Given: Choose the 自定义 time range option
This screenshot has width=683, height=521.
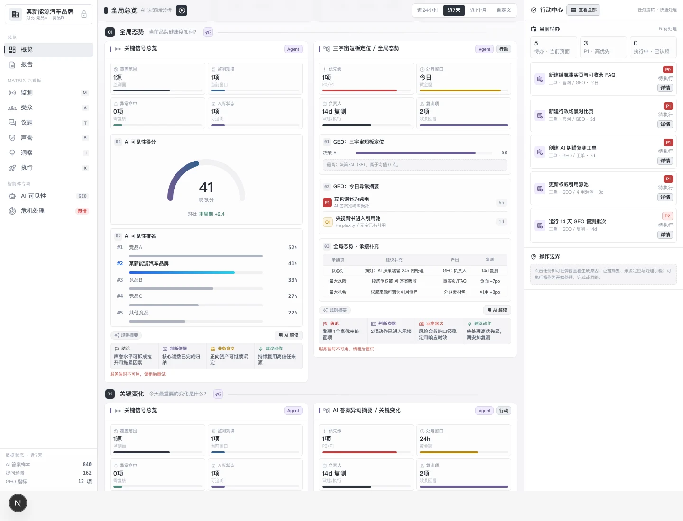Looking at the screenshot, I should 504,10.
